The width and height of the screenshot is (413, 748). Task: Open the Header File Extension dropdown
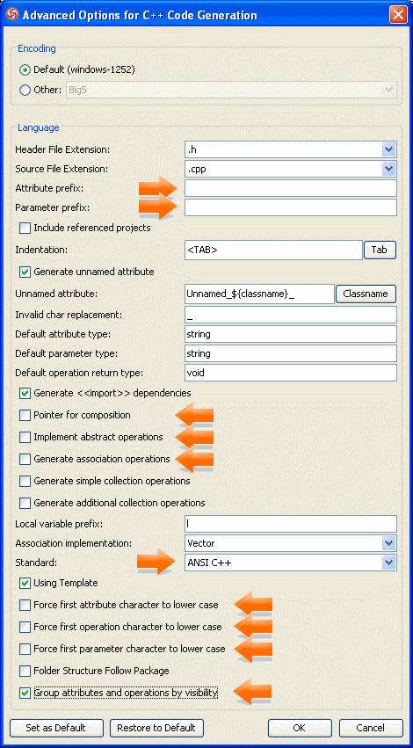[x=389, y=149]
